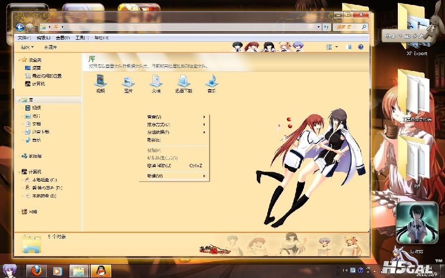The image size is (445, 278).
Task: Click the change view icon in toolbar
Action: 329,47
